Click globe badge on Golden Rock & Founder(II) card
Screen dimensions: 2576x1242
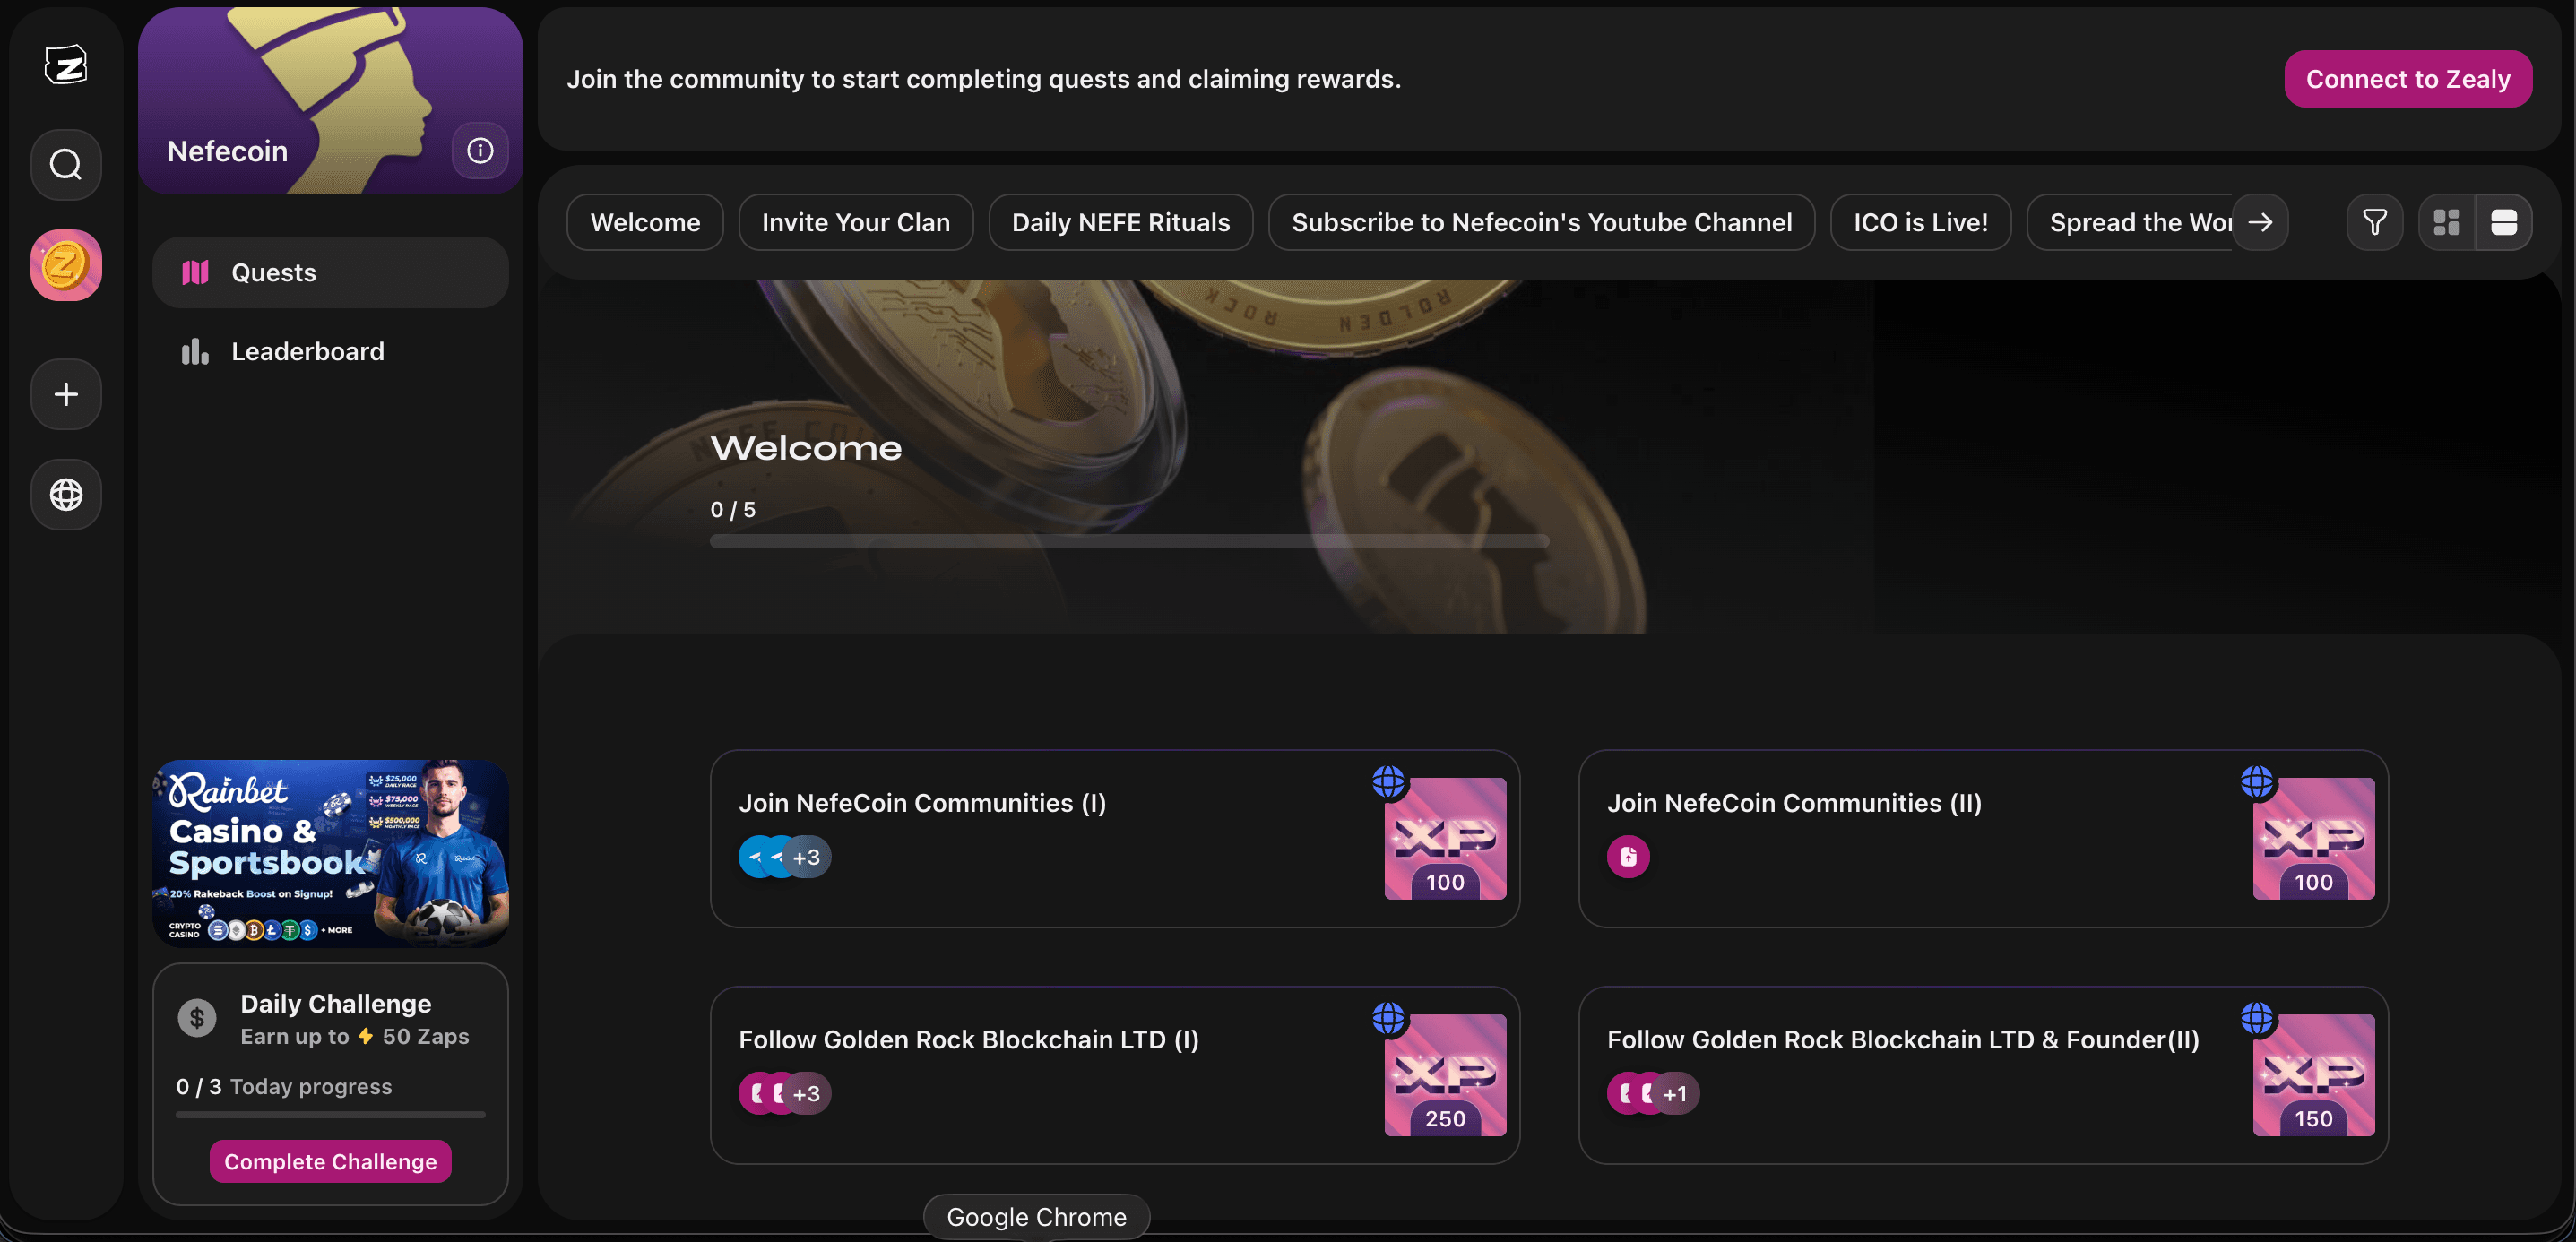point(2257,1018)
